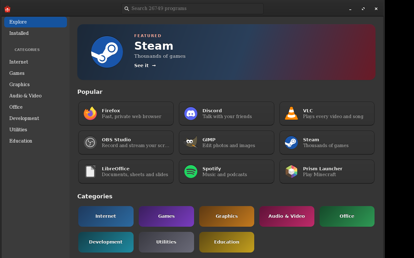The width and height of the screenshot is (414, 258).
Task: Open the Installed sidebar section
Action: tap(36, 33)
